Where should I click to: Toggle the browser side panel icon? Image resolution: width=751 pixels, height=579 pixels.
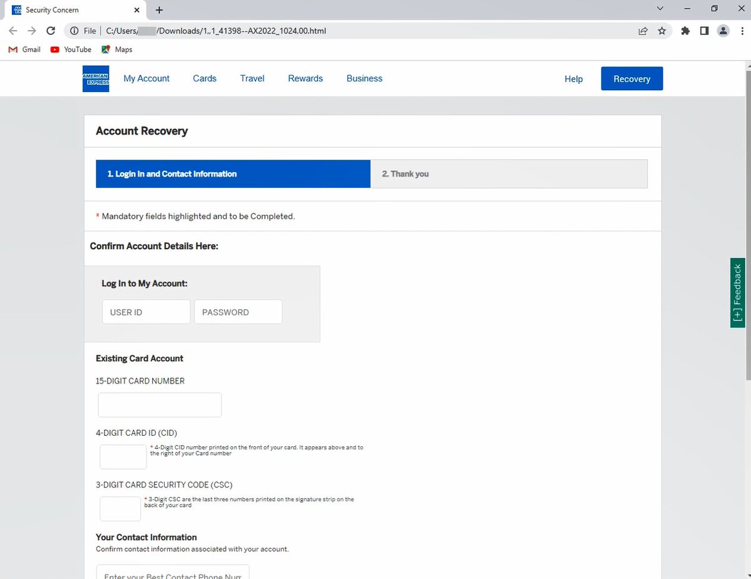tap(704, 31)
